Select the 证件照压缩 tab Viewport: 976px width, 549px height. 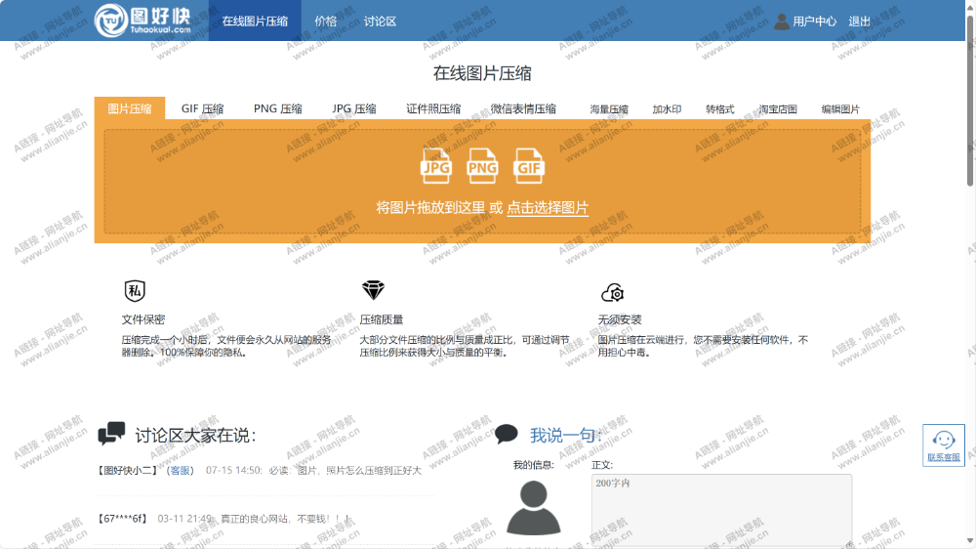click(433, 109)
